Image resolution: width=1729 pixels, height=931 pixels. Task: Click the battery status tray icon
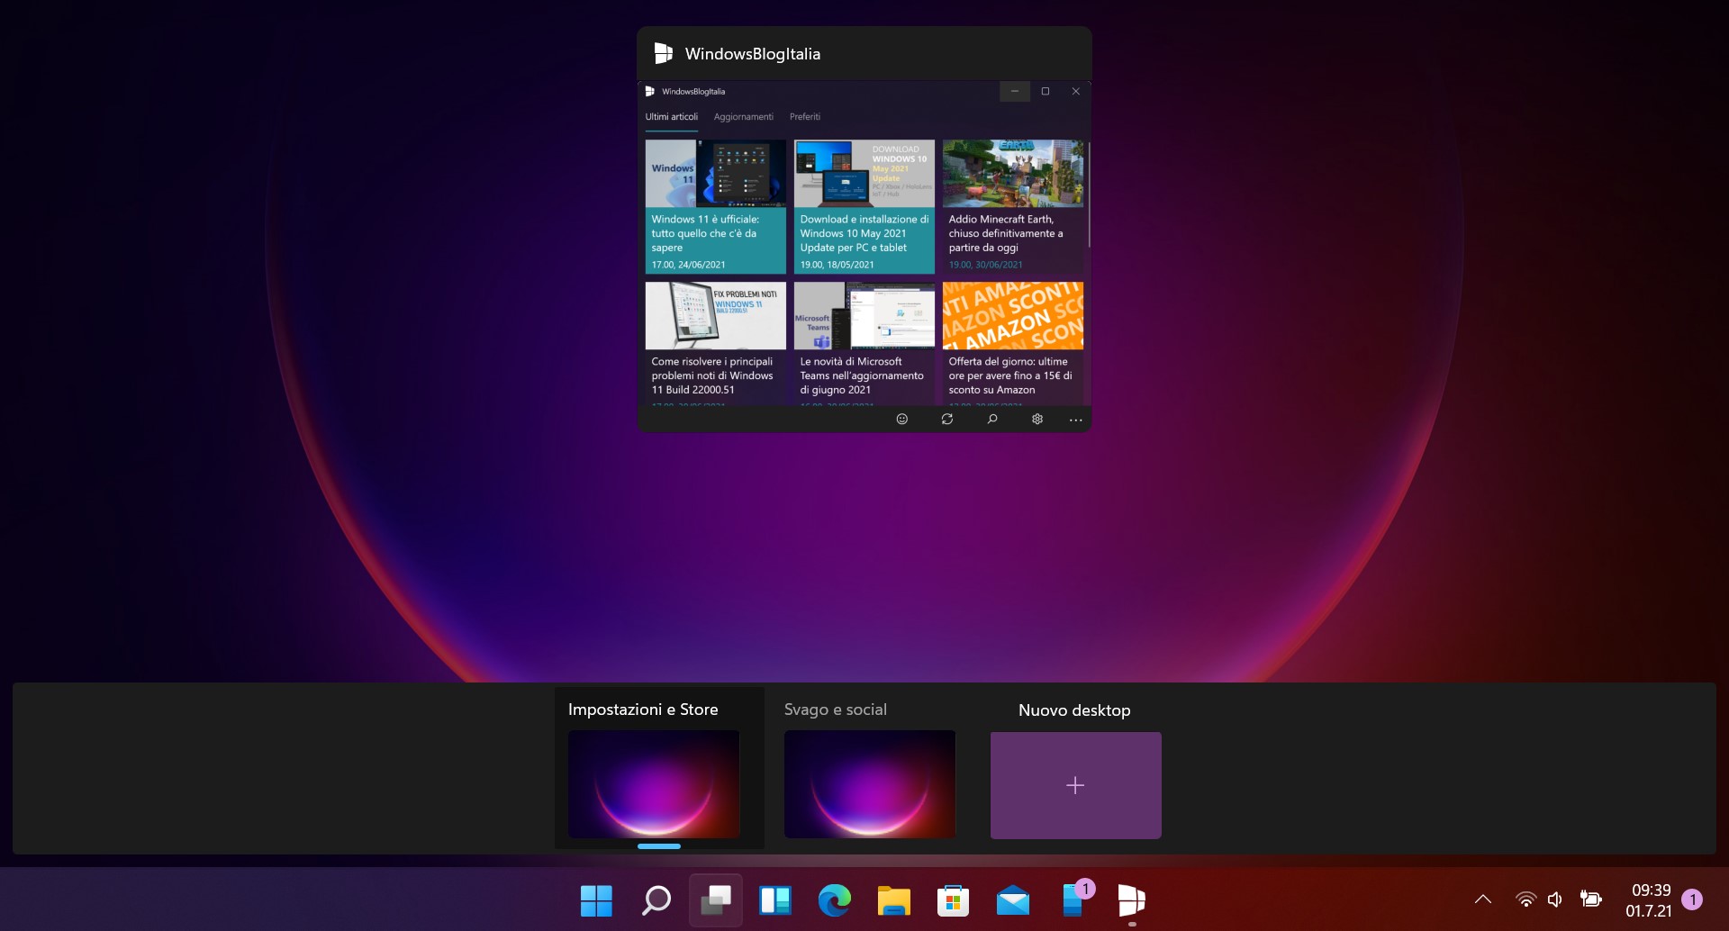tap(1591, 899)
